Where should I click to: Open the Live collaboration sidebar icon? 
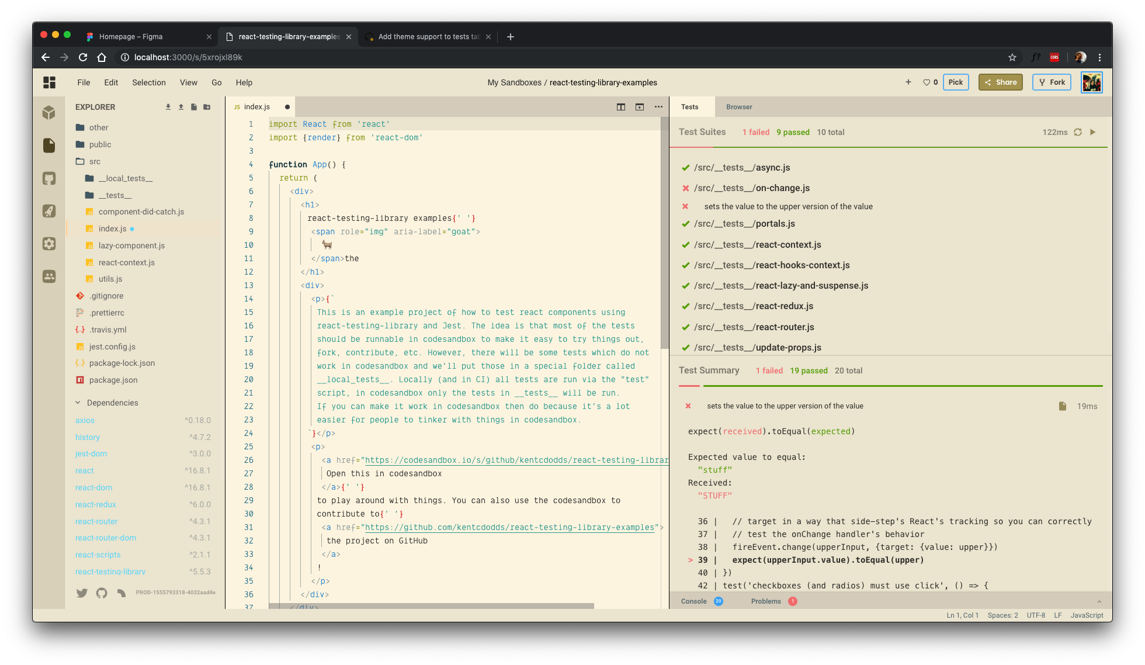click(x=49, y=276)
